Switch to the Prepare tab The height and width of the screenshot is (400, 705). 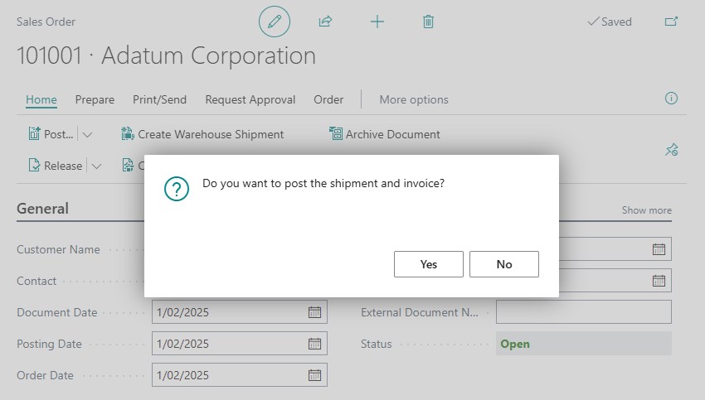pyautogui.click(x=95, y=99)
